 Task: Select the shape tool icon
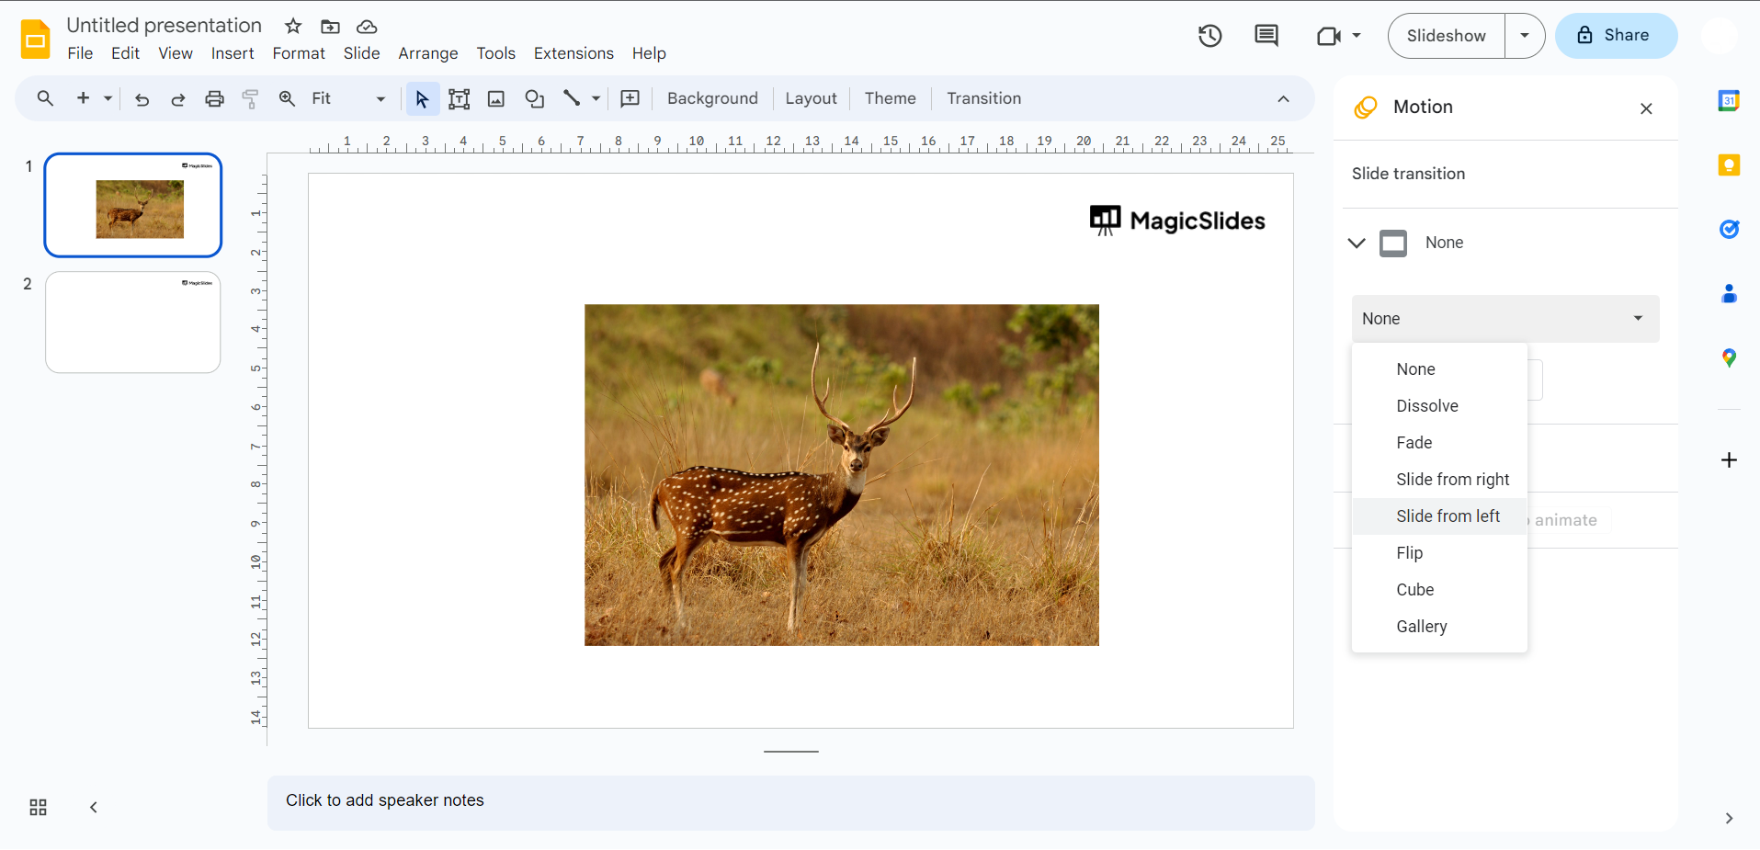[x=534, y=99]
